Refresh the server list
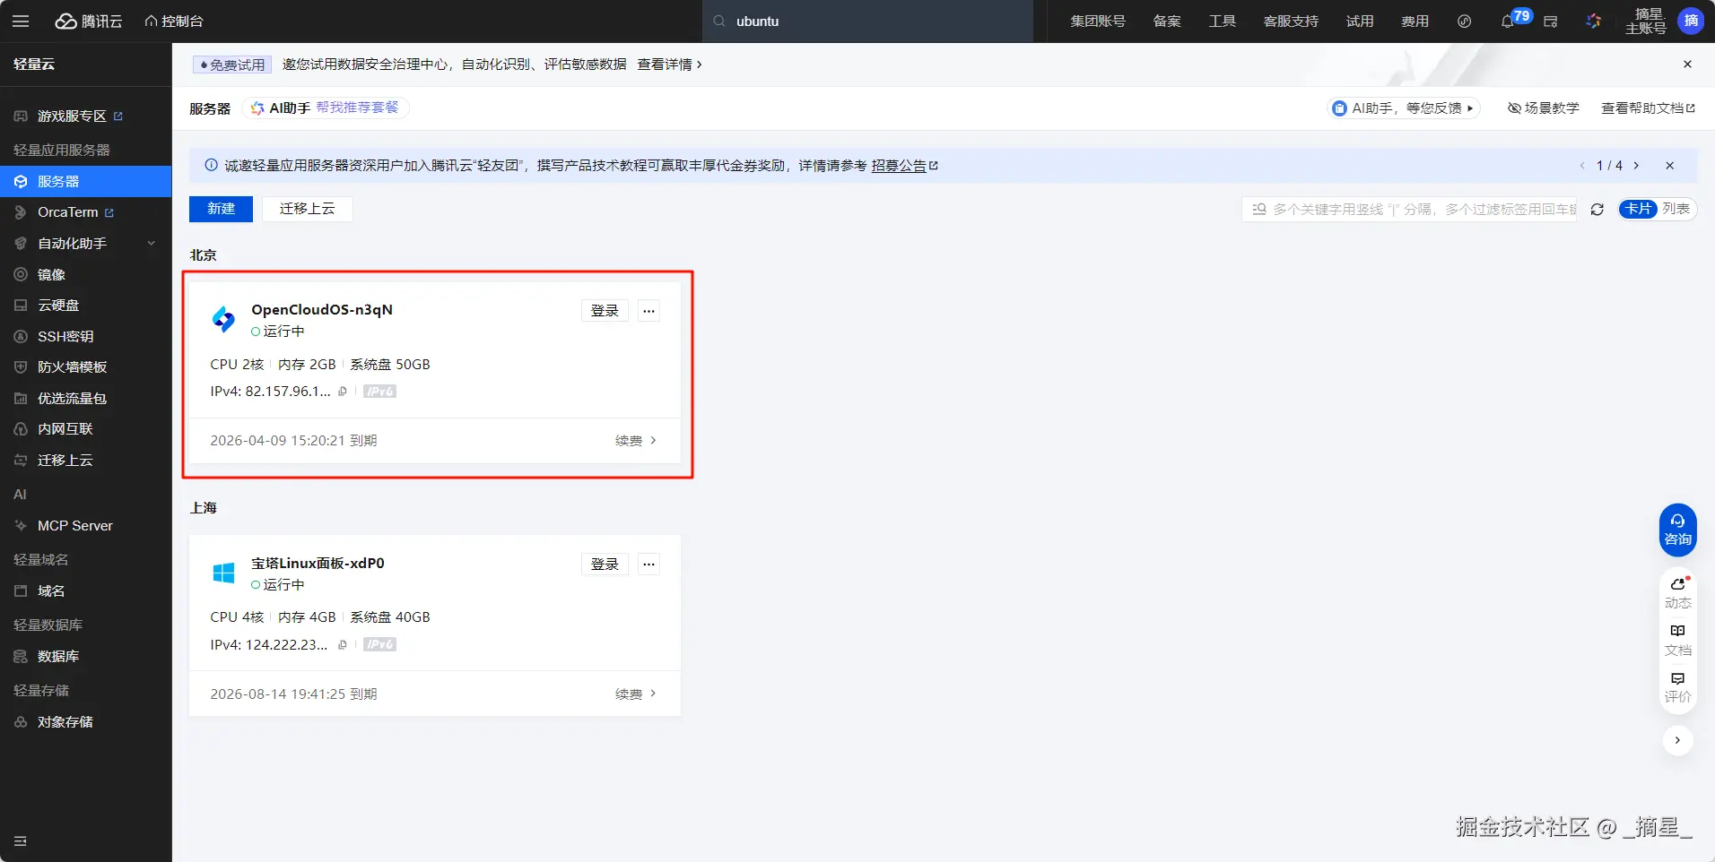The width and height of the screenshot is (1715, 862). click(1597, 210)
